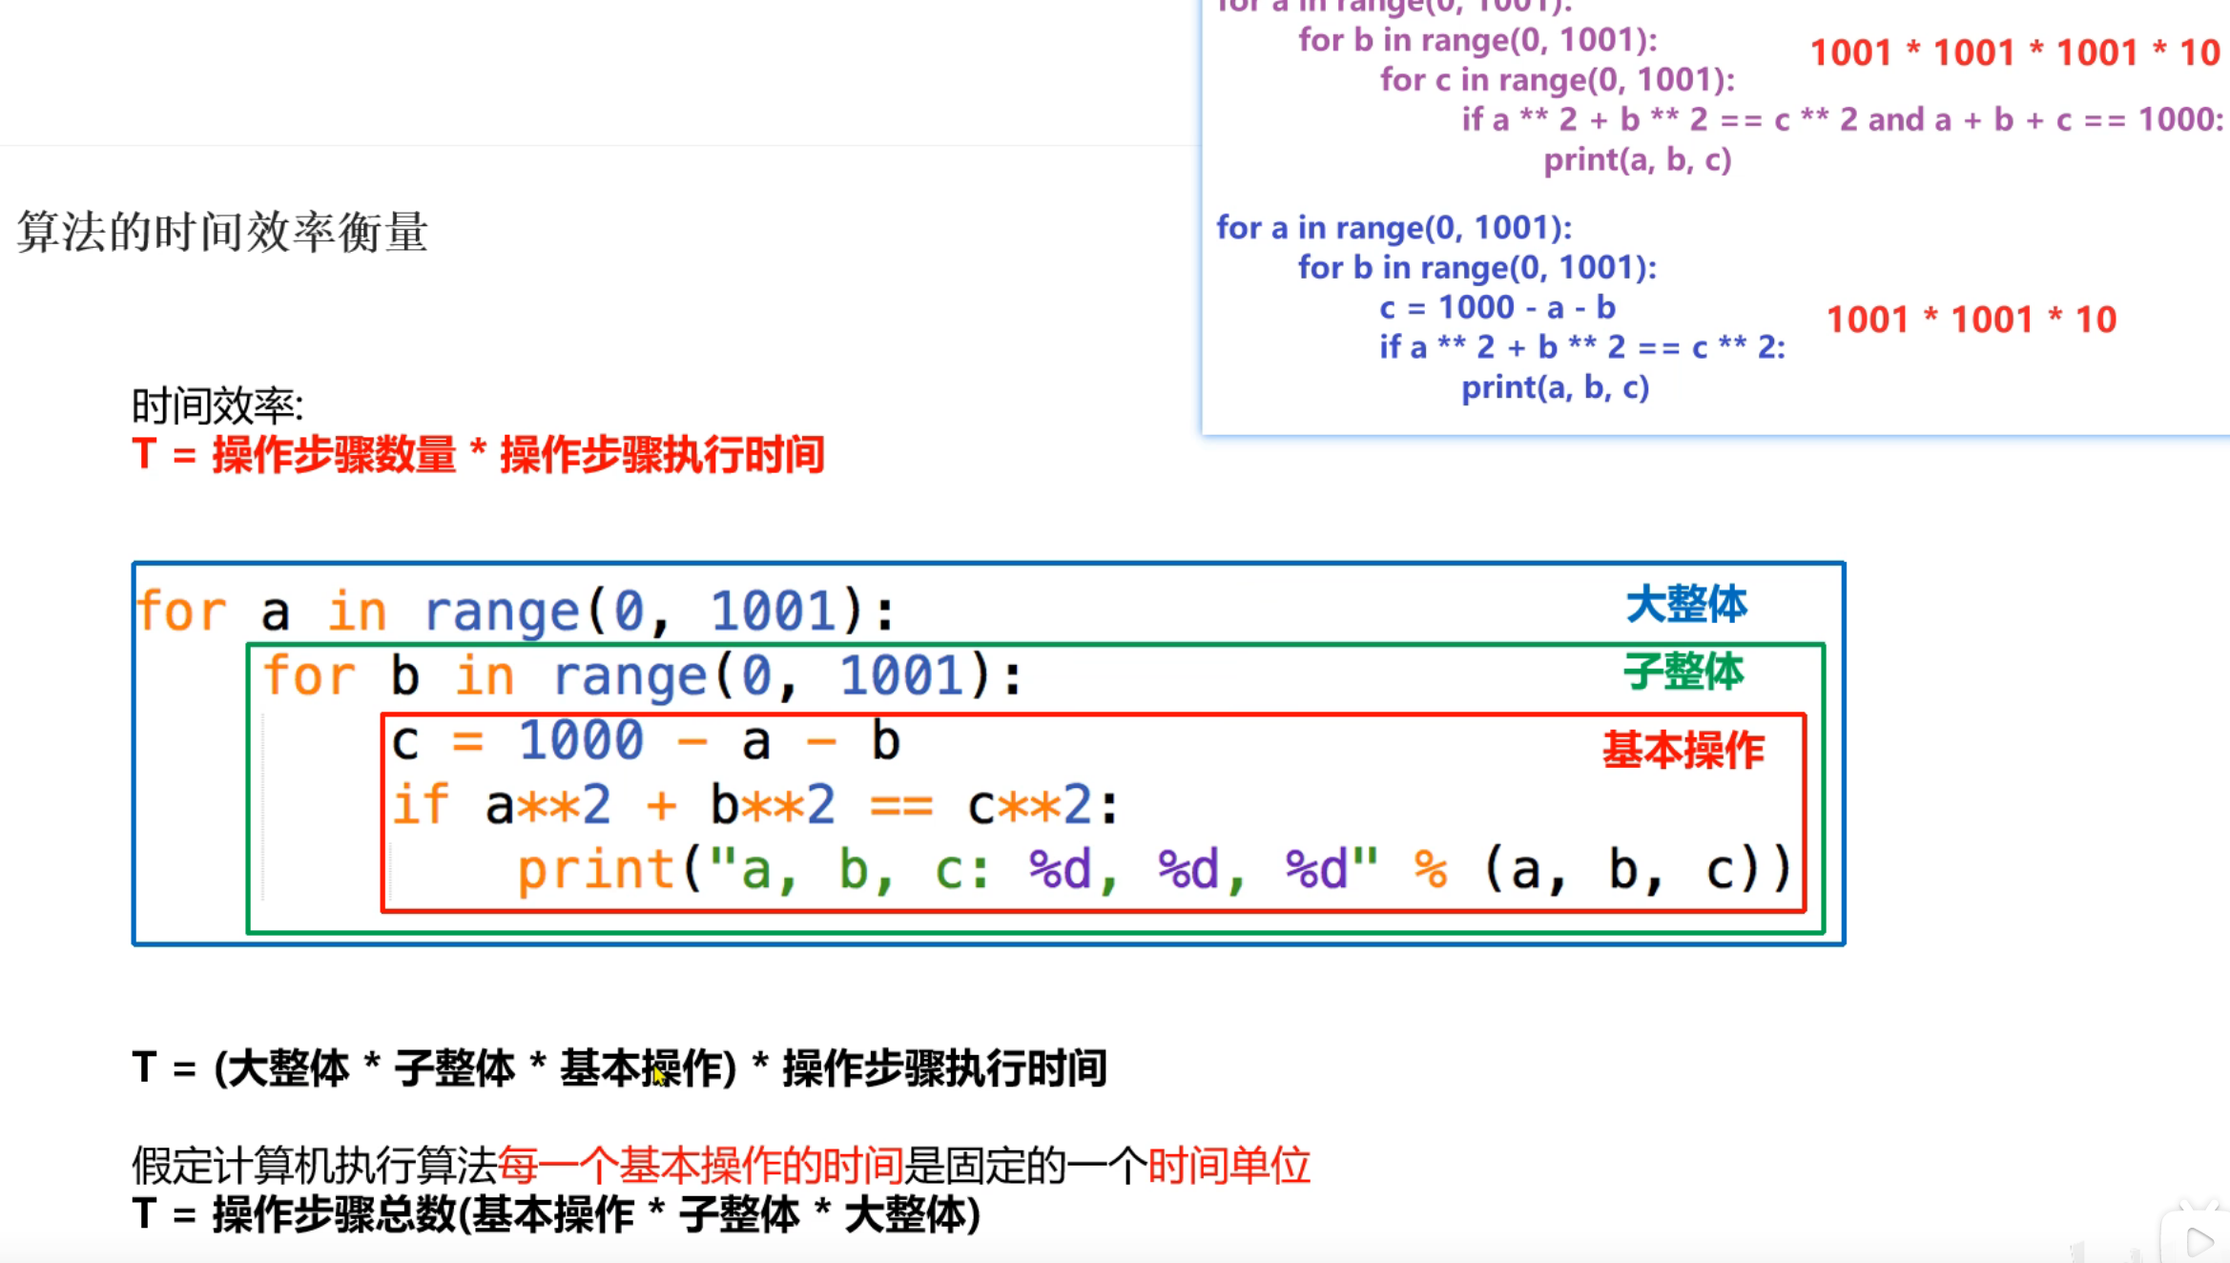The image size is (2230, 1263).
Task: Click the 时间效率: label text
Action: click(217, 406)
